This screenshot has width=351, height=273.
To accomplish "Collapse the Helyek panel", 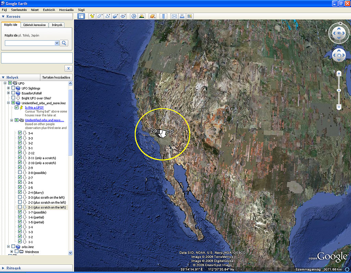I will (3, 77).
